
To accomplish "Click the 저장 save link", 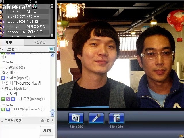I will (x=19, y=121).
